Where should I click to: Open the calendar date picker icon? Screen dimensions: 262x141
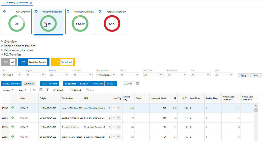click(137, 84)
